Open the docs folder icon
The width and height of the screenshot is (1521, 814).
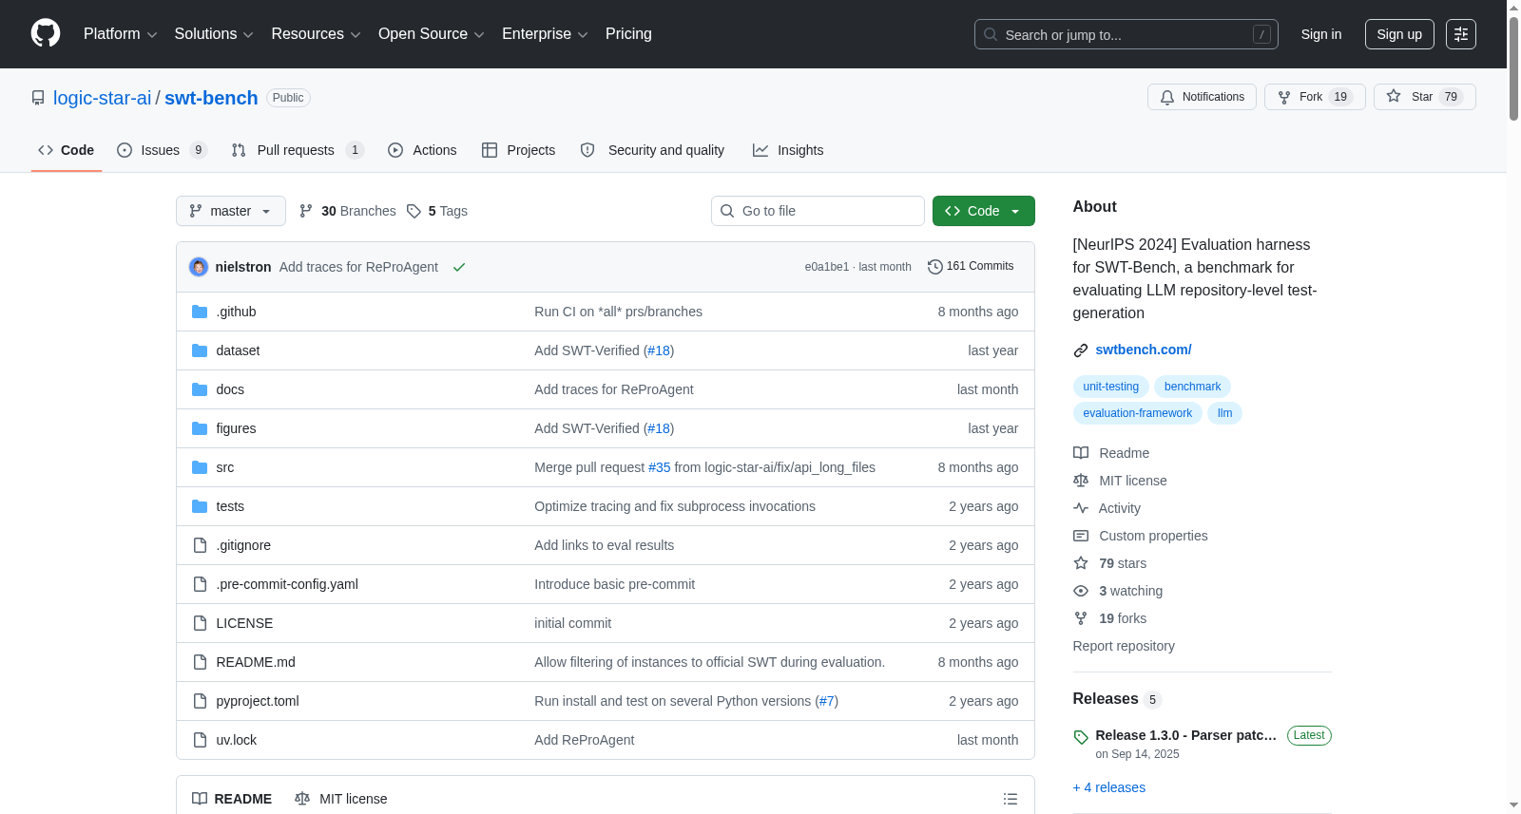tap(200, 389)
